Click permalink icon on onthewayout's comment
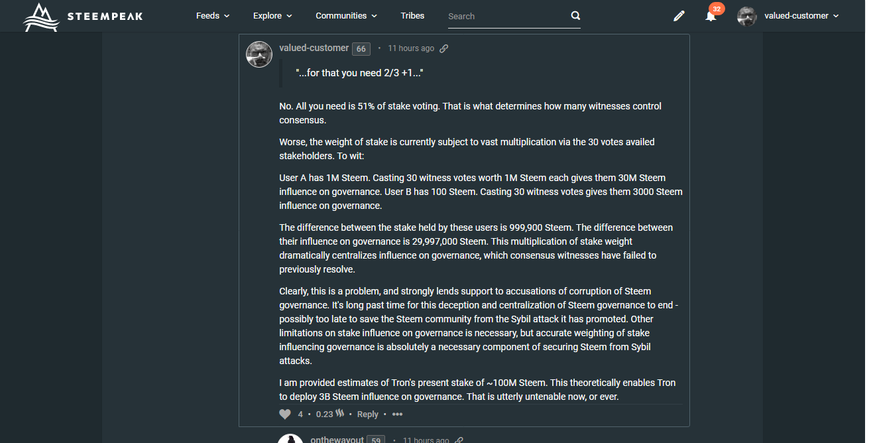This screenshot has height=443, width=875. (x=459, y=440)
